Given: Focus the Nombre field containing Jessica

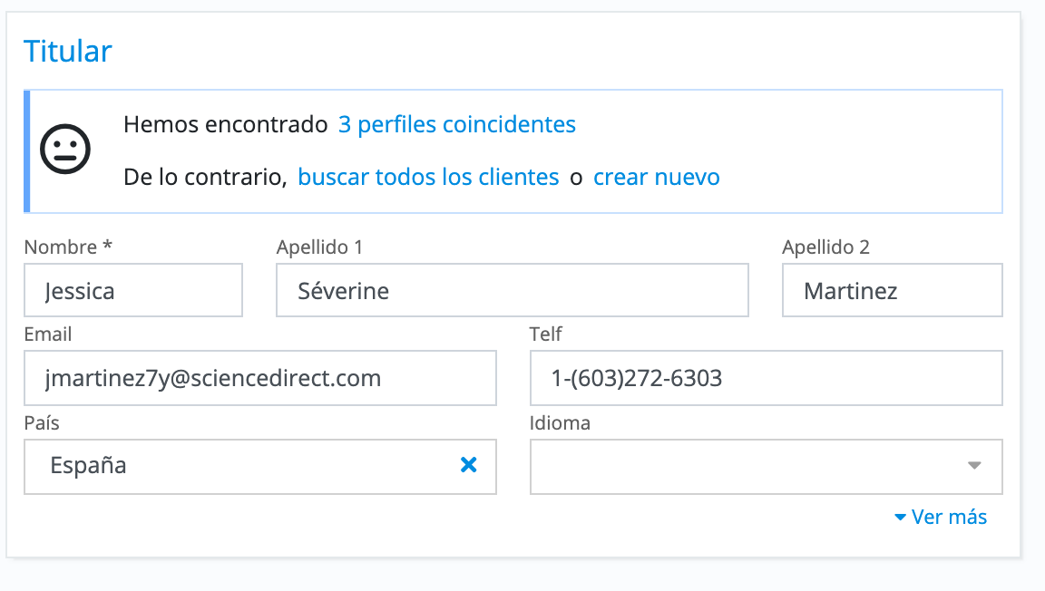Looking at the screenshot, I should [x=133, y=291].
